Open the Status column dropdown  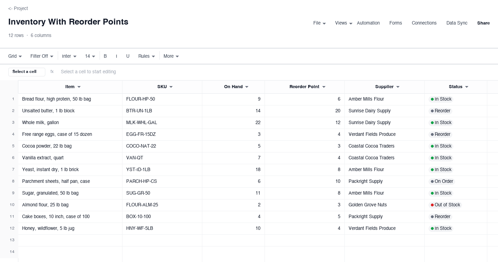[x=467, y=87]
